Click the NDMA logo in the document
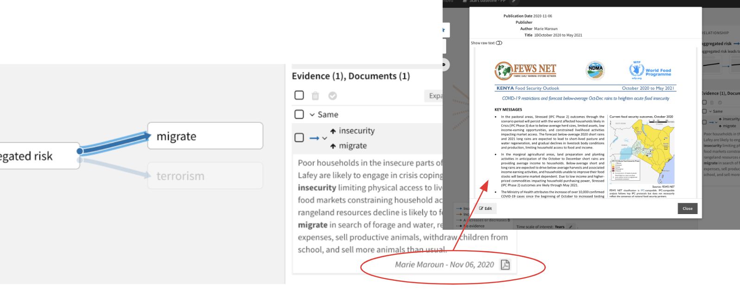Screen dimensions: 740x290 coord(595,70)
